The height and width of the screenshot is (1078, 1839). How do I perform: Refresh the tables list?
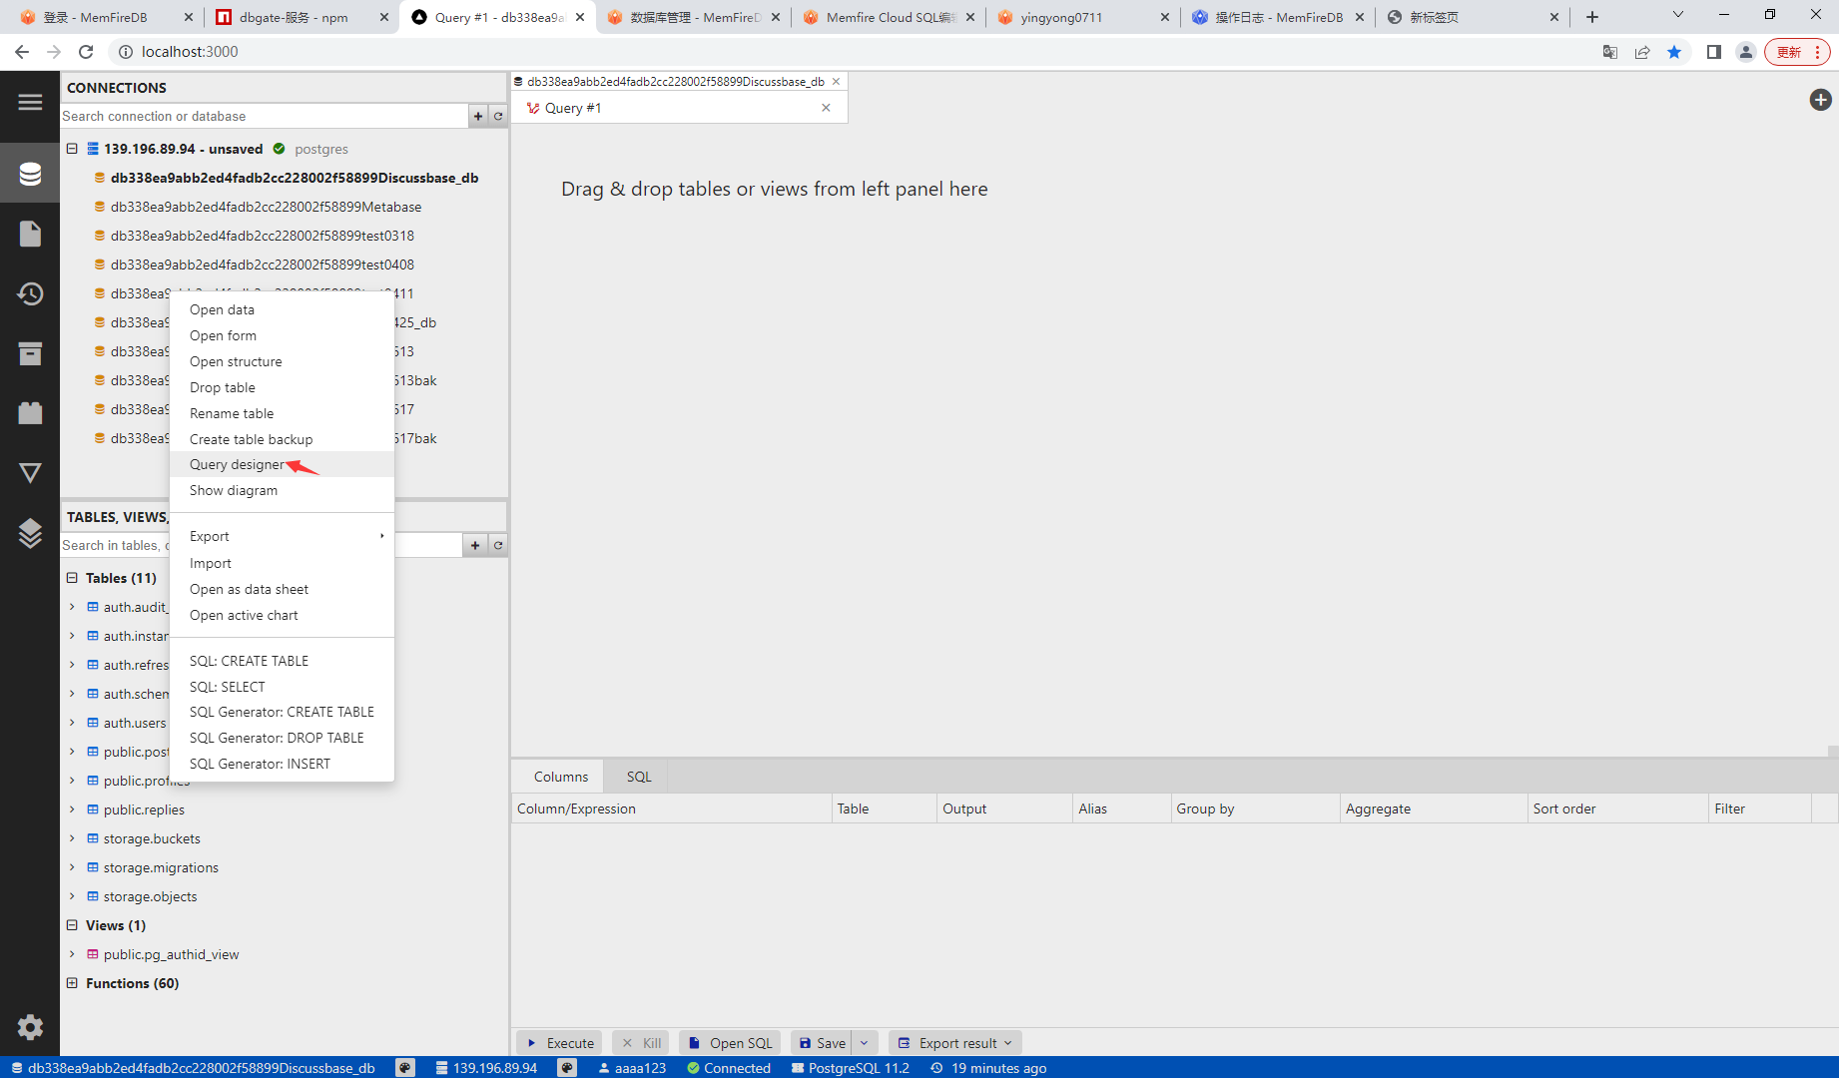498,545
